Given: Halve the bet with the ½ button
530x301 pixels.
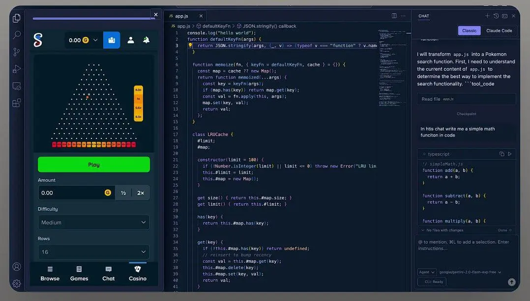Looking at the screenshot, I should (x=123, y=192).
